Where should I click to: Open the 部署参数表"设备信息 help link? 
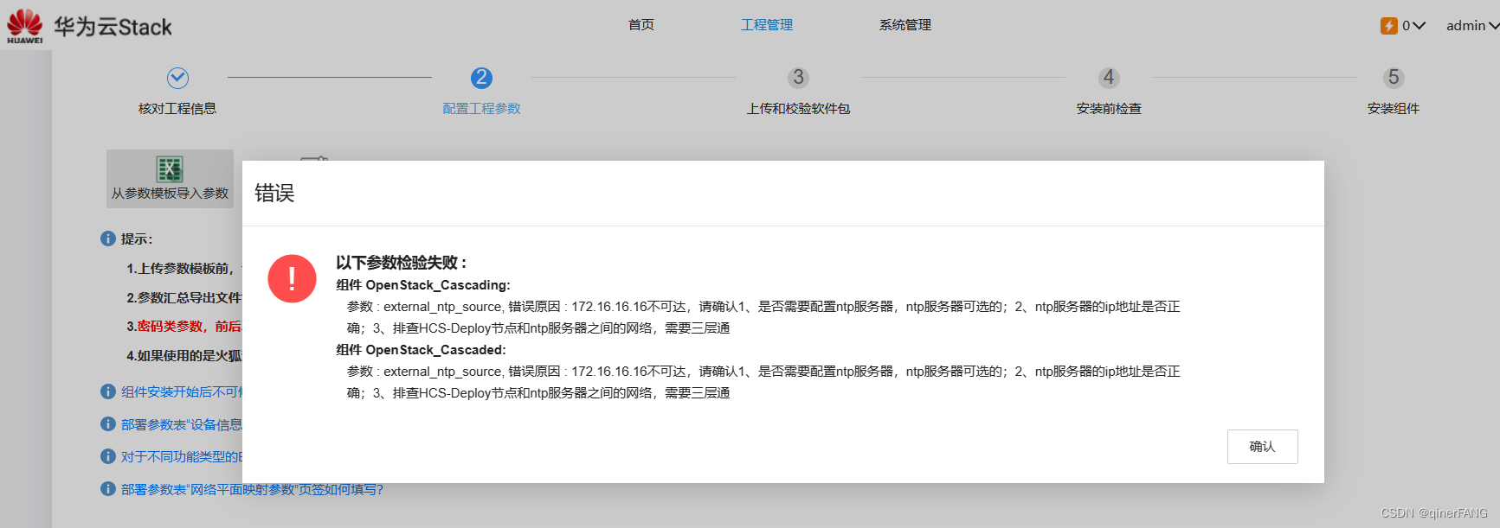coord(182,424)
